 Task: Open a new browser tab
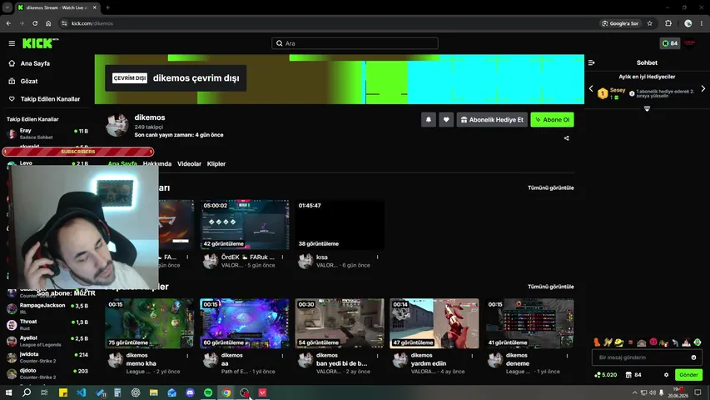(107, 7)
